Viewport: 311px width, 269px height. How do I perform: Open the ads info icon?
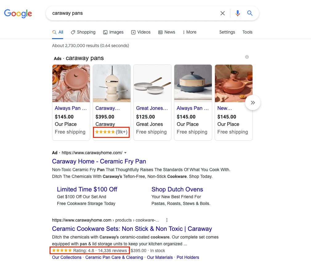[247, 57]
